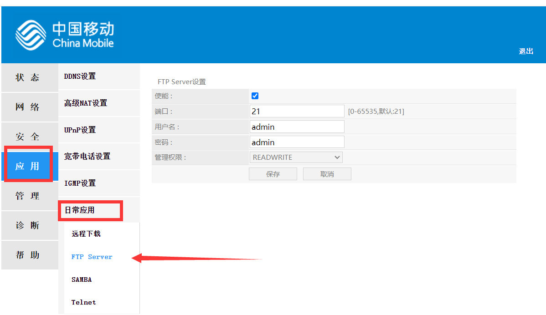Click the 管理权限 field label

click(x=170, y=157)
